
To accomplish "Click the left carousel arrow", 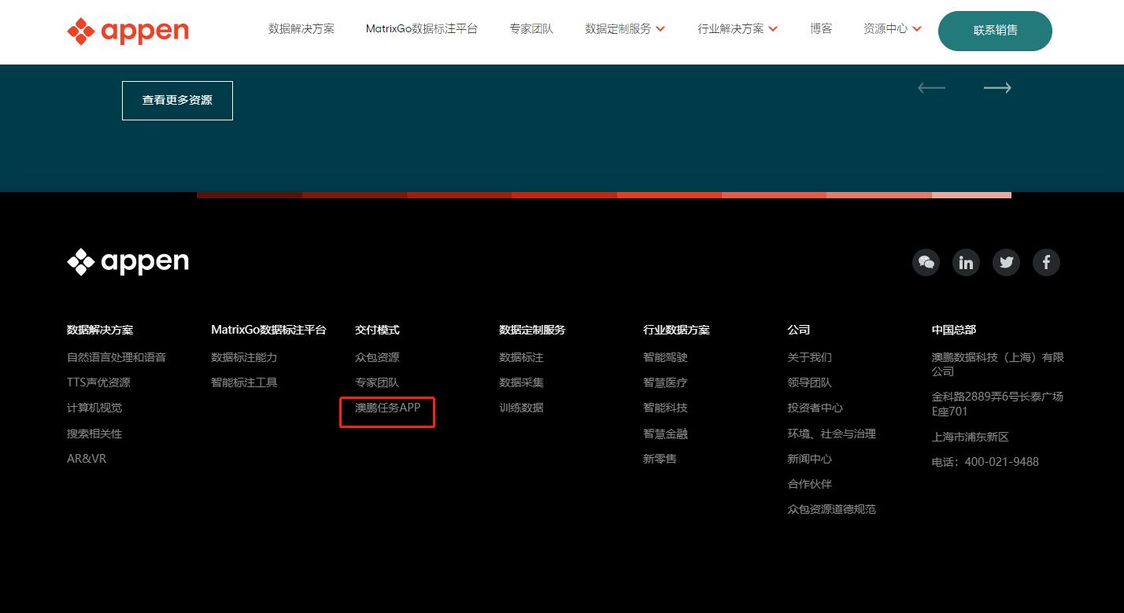I will coord(931,88).
